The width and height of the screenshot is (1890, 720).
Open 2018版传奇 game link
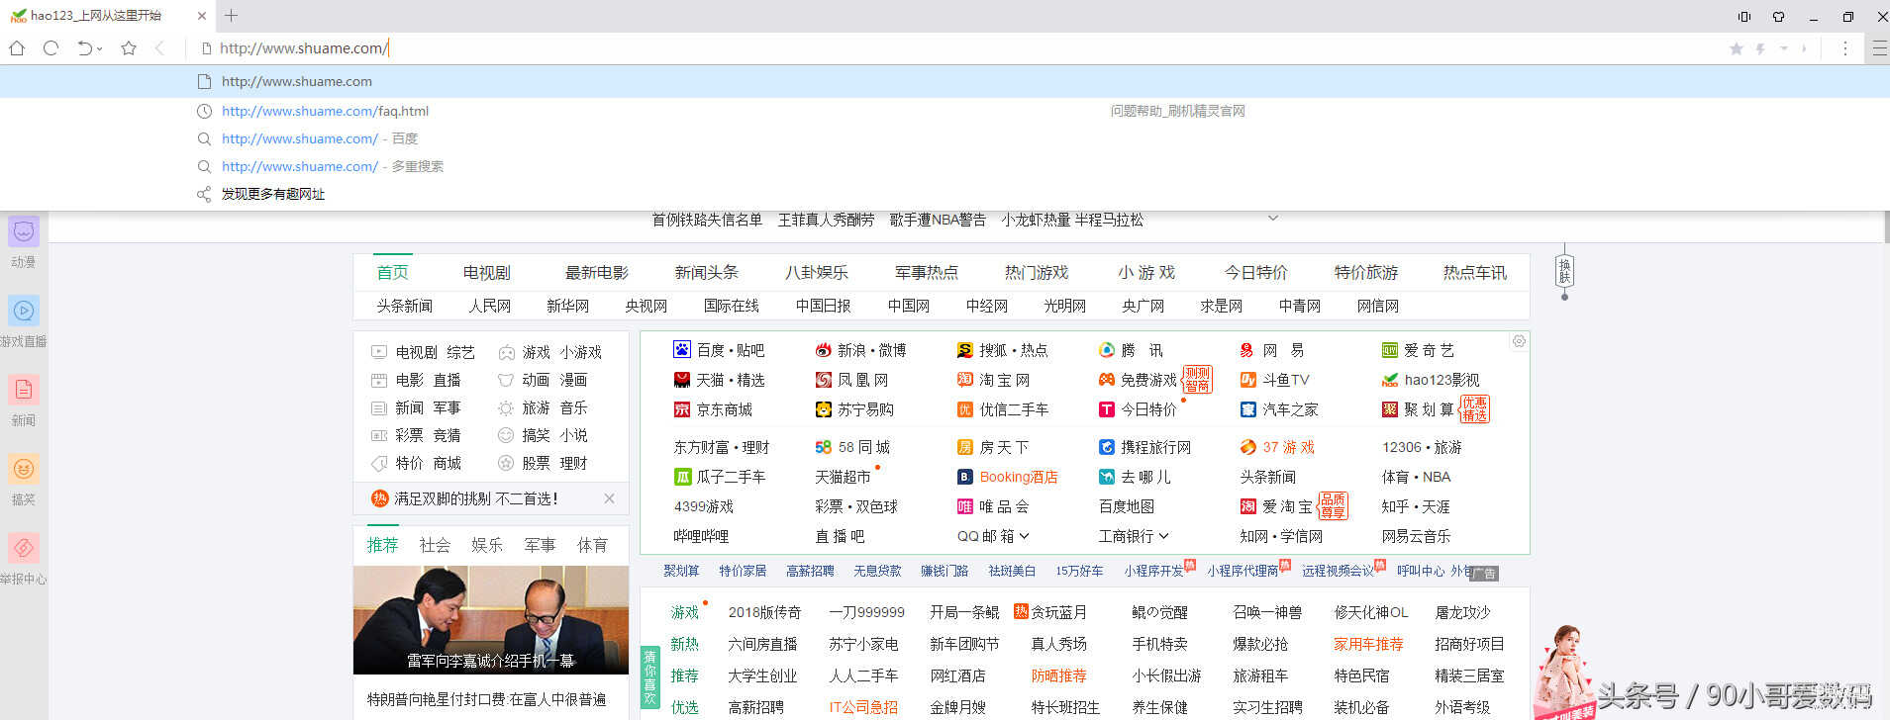[764, 612]
